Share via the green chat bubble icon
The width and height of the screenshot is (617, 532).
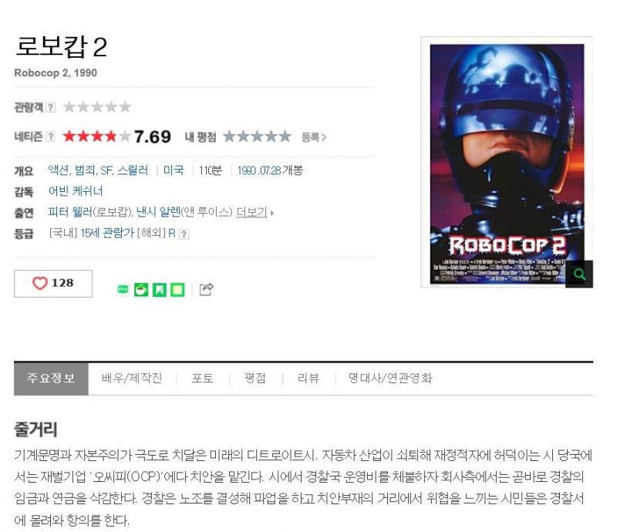[123, 290]
